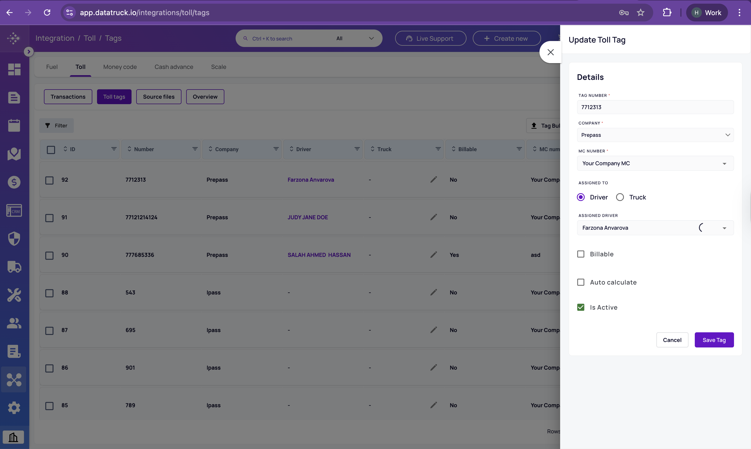Open the Overview sub-tab
Viewport: 751px width, 449px height.
(205, 97)
